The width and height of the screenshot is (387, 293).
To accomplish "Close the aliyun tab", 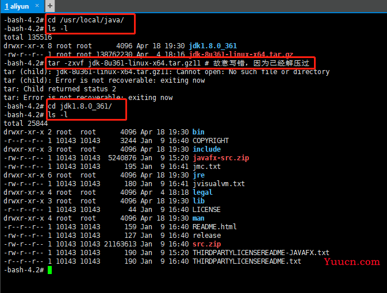I will pyautogui.click(x=37, y=5).
